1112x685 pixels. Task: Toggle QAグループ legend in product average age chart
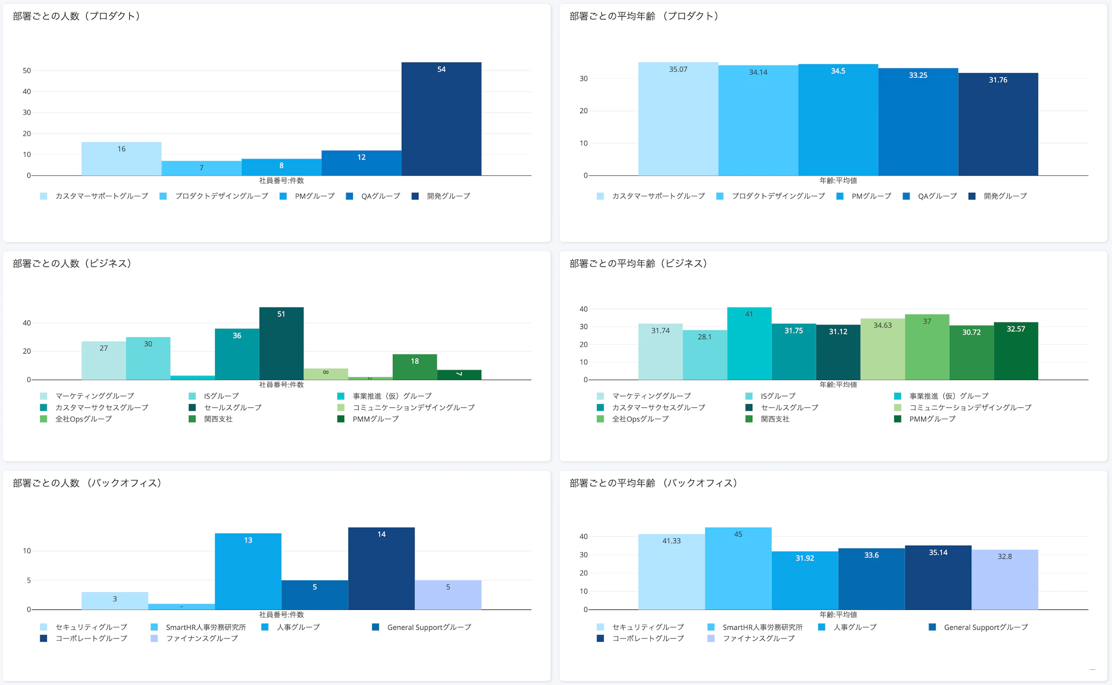click(x=937, y=197)
